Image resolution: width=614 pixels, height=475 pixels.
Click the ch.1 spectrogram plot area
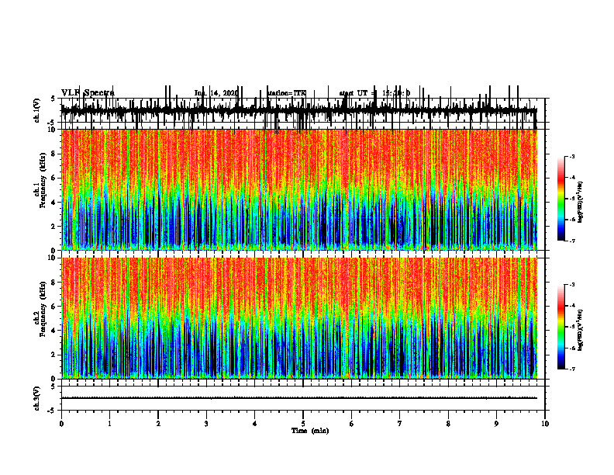(x=299, y=189)
